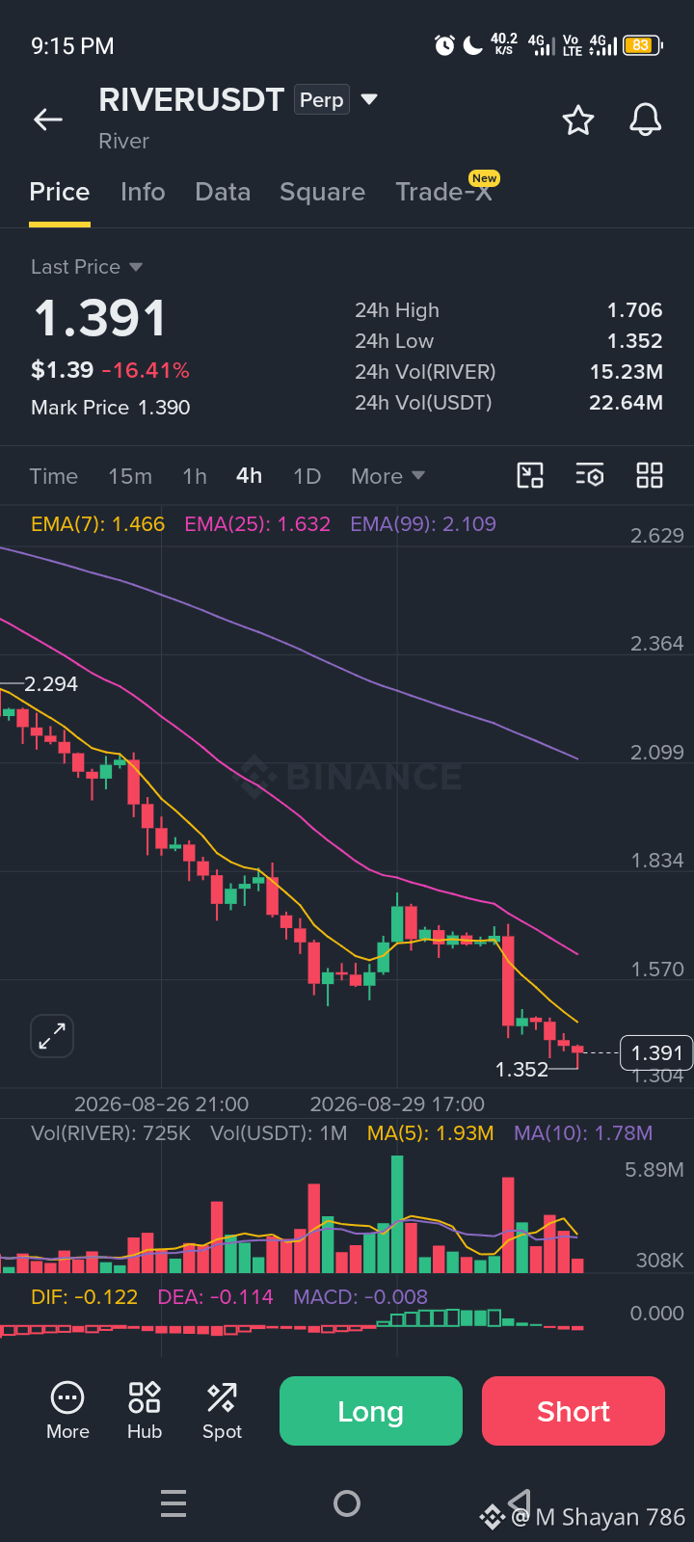Open the More options circle icon

(x=67, y=1411)
